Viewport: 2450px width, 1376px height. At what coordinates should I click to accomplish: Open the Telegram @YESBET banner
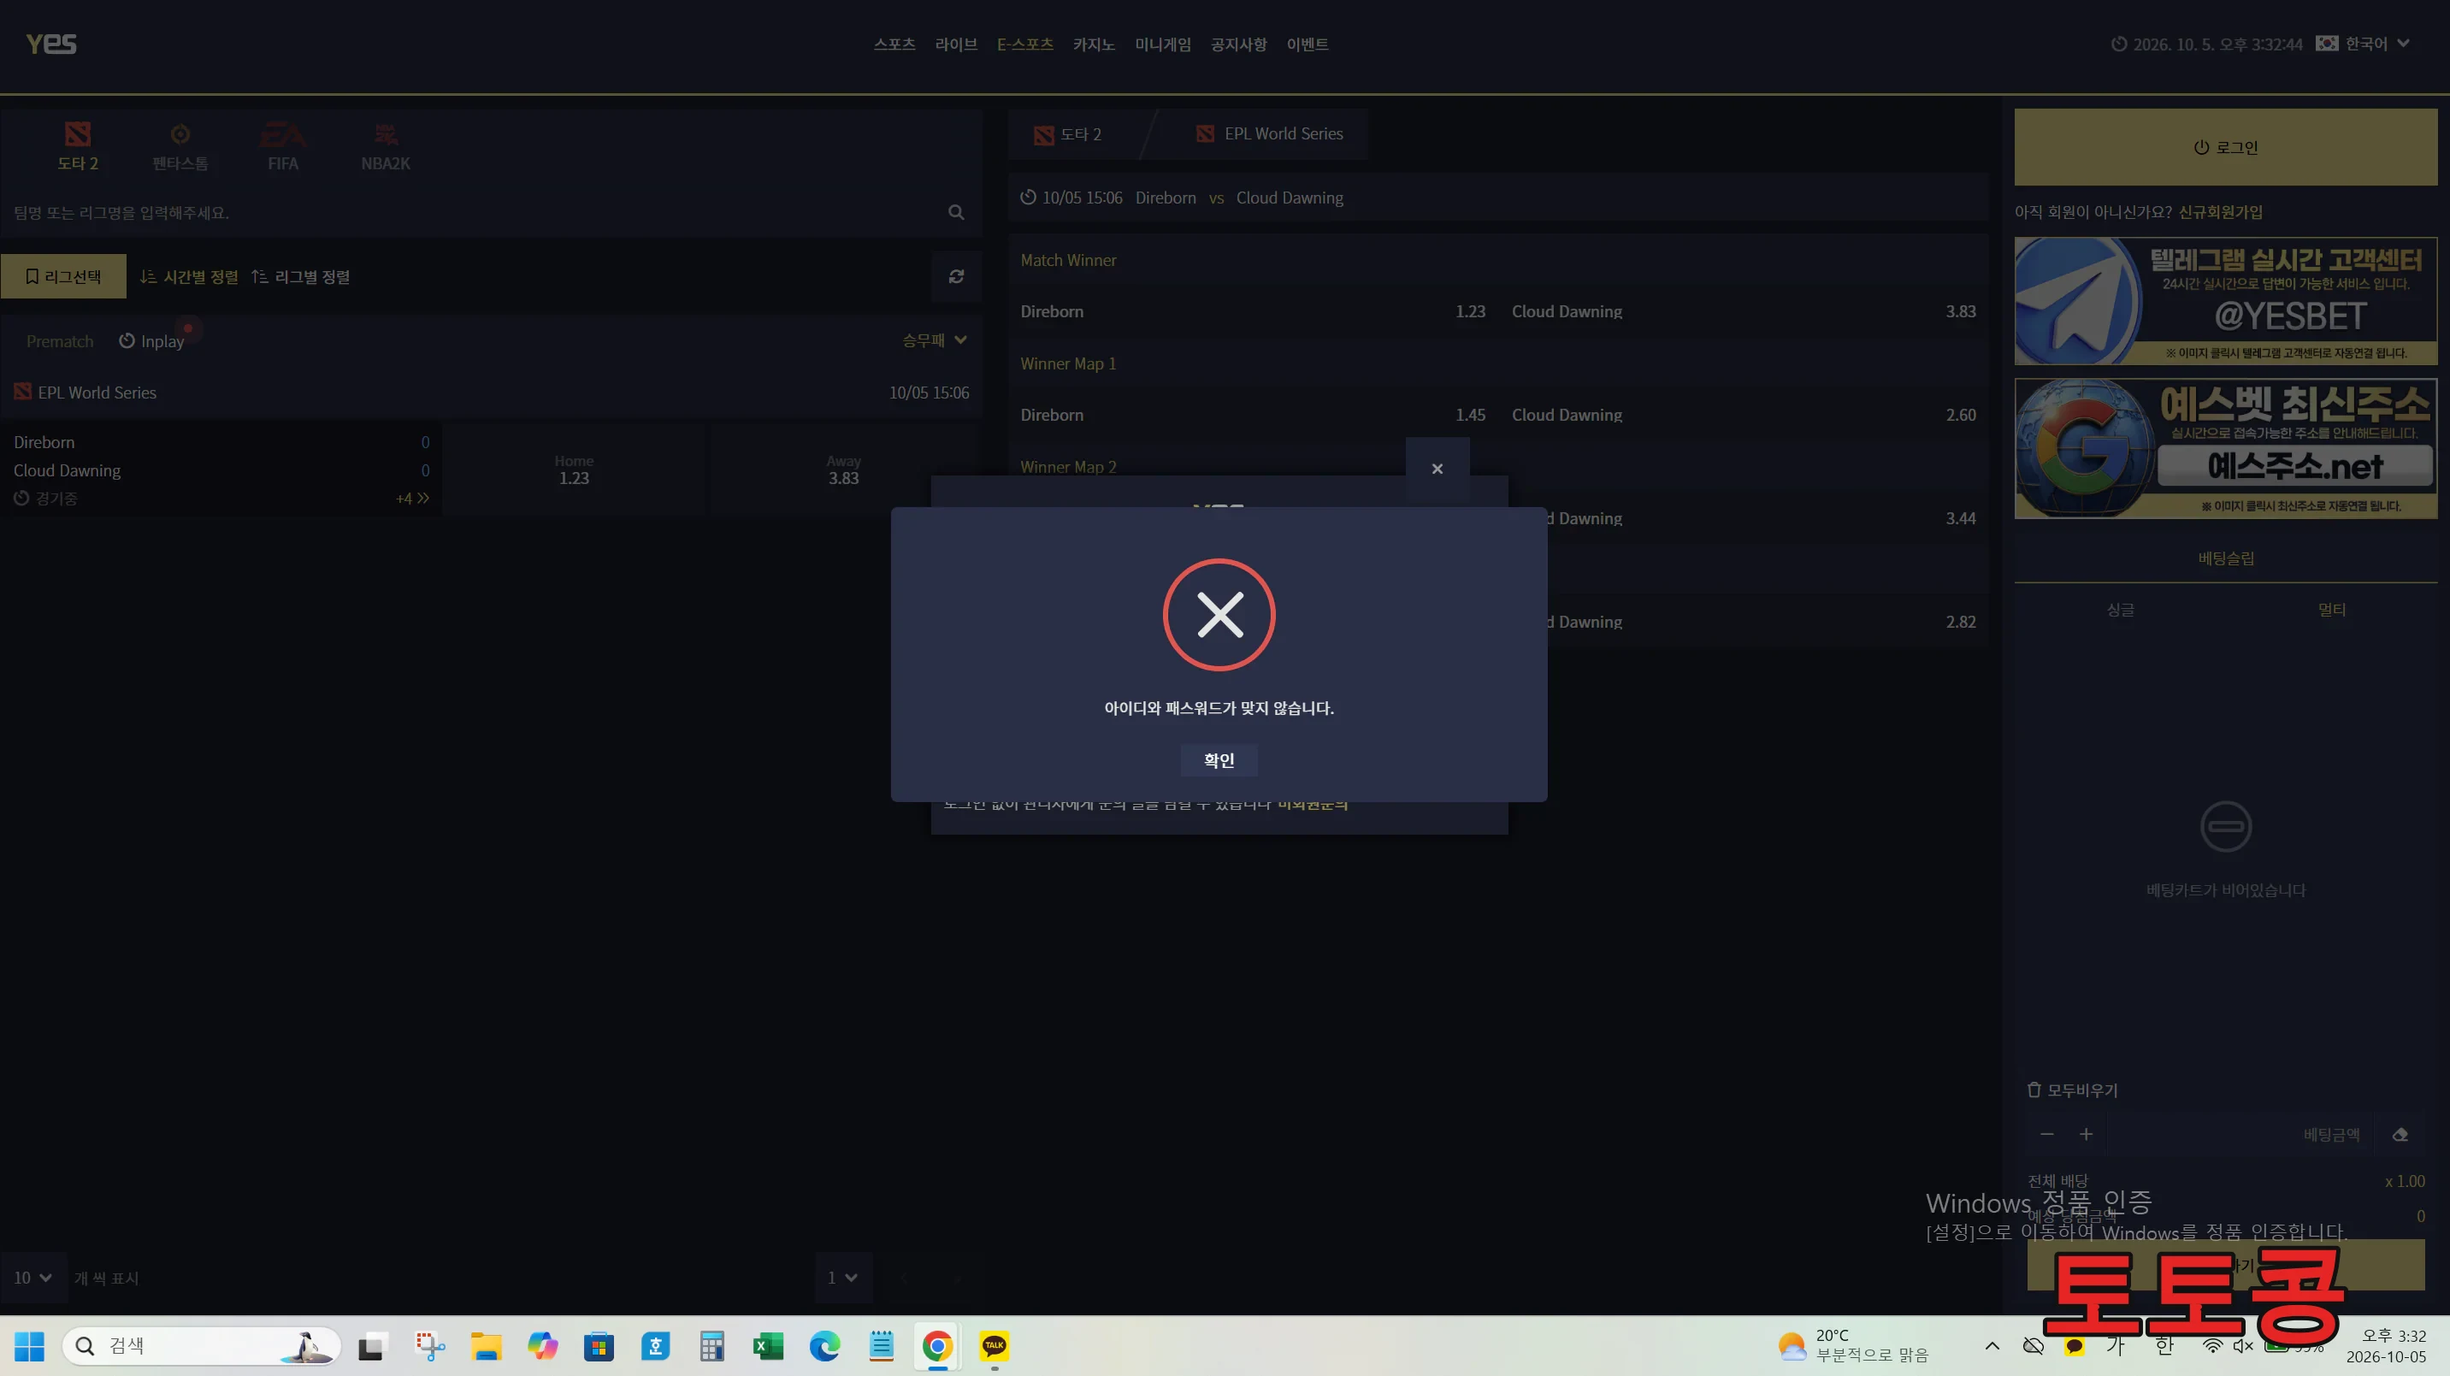(2226, 300)
